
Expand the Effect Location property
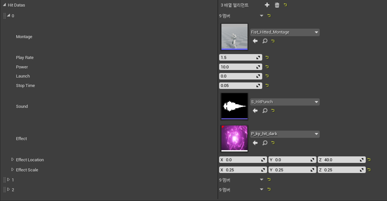[12, 159]
